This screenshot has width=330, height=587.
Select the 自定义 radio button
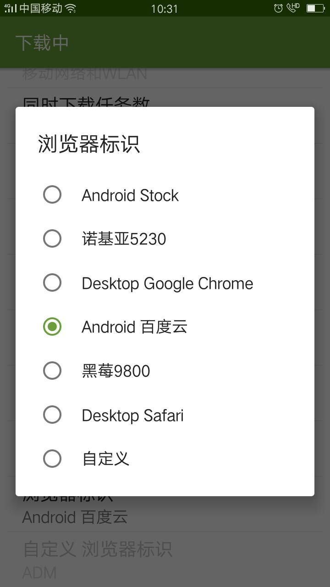coord(52,459)
